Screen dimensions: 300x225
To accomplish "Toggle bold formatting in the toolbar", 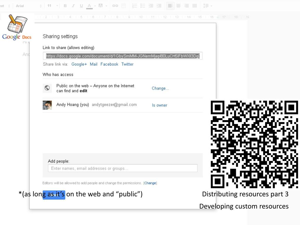I will tap(65, 6).
